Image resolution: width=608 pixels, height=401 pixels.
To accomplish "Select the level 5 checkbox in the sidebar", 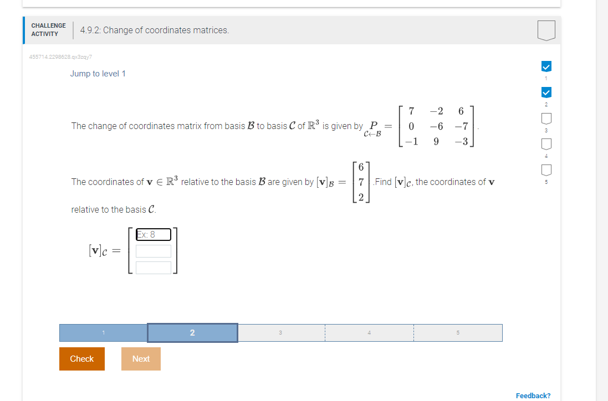I will click(x=546, y=169).
